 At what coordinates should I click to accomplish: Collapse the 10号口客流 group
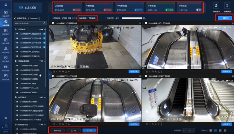pos(45,97)
